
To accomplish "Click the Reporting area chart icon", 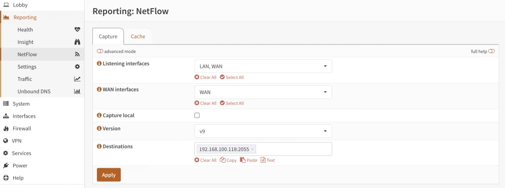I will [x=6, y=17].
